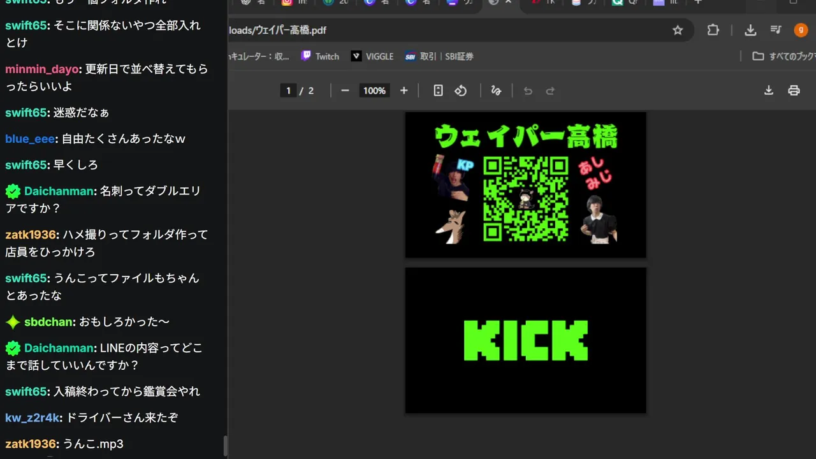Select the PDF draw annotation tool
Image resolution: width=816 pixels, height=459 pixels.
tap(496, 91)
